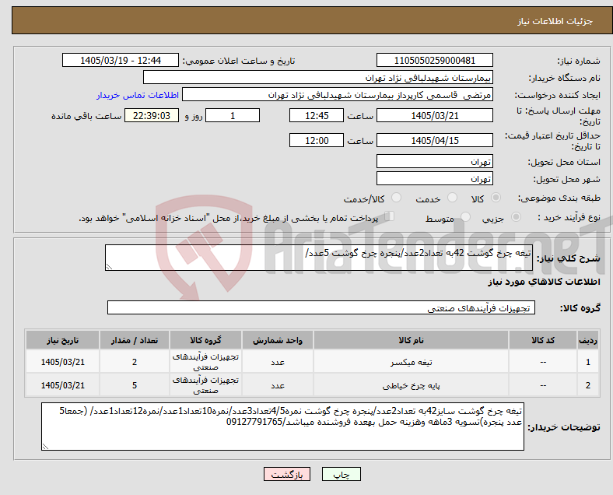
Task: Click the date cell of row 1
Action: tap(62, 362)
